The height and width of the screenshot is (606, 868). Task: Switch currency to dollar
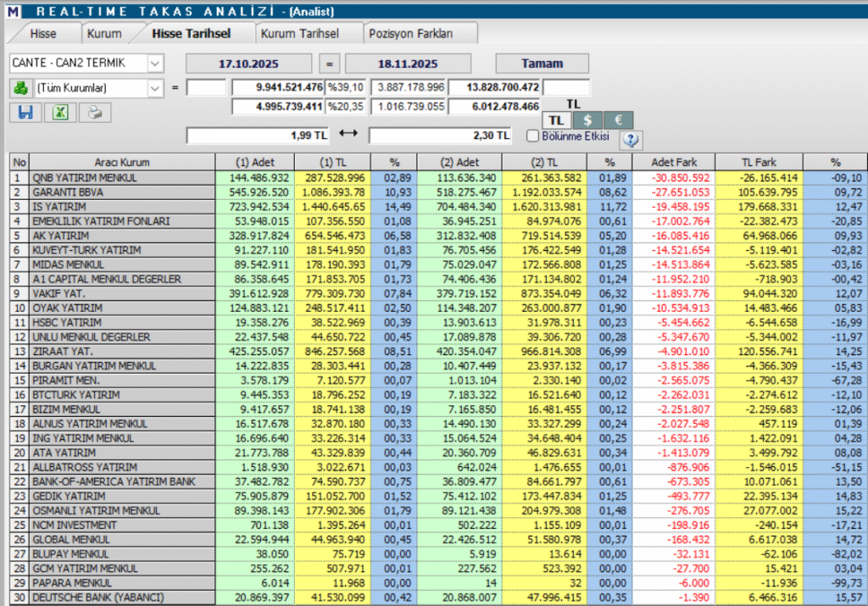(x=587, y=120)
